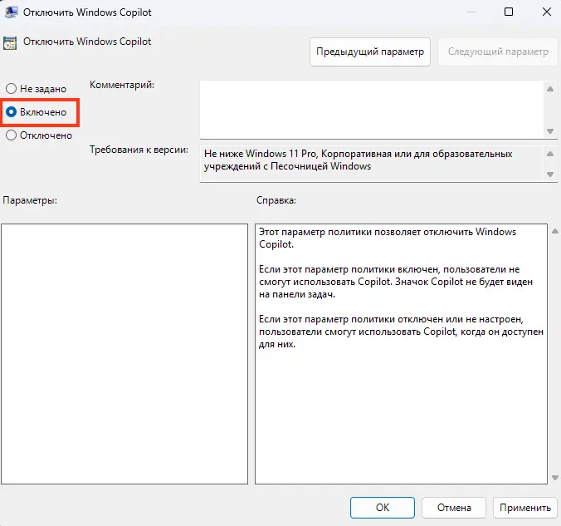The image size is (561, 526).
Task: Click inside the 'Комментарий' text box
Action: click(370, 108)
